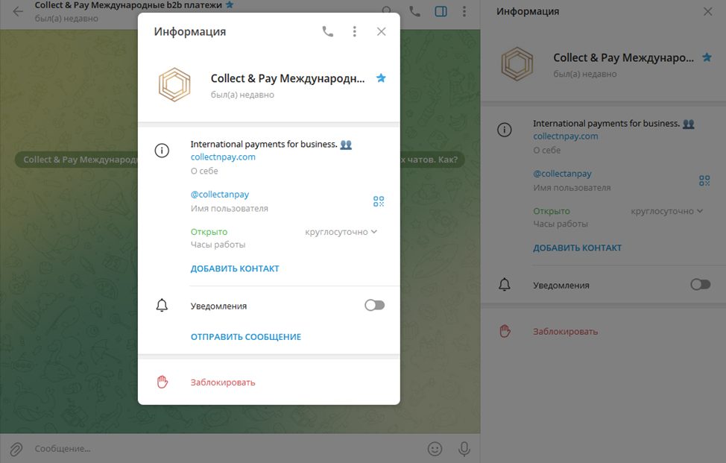Open avatar in right Информация panel
Screen dimensions: 726x463
(517, 64)
